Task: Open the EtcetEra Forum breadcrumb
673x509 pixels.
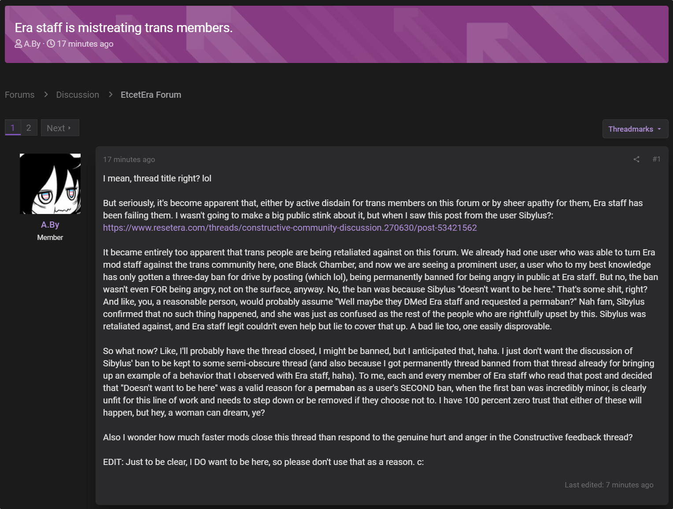Action: 151,95
